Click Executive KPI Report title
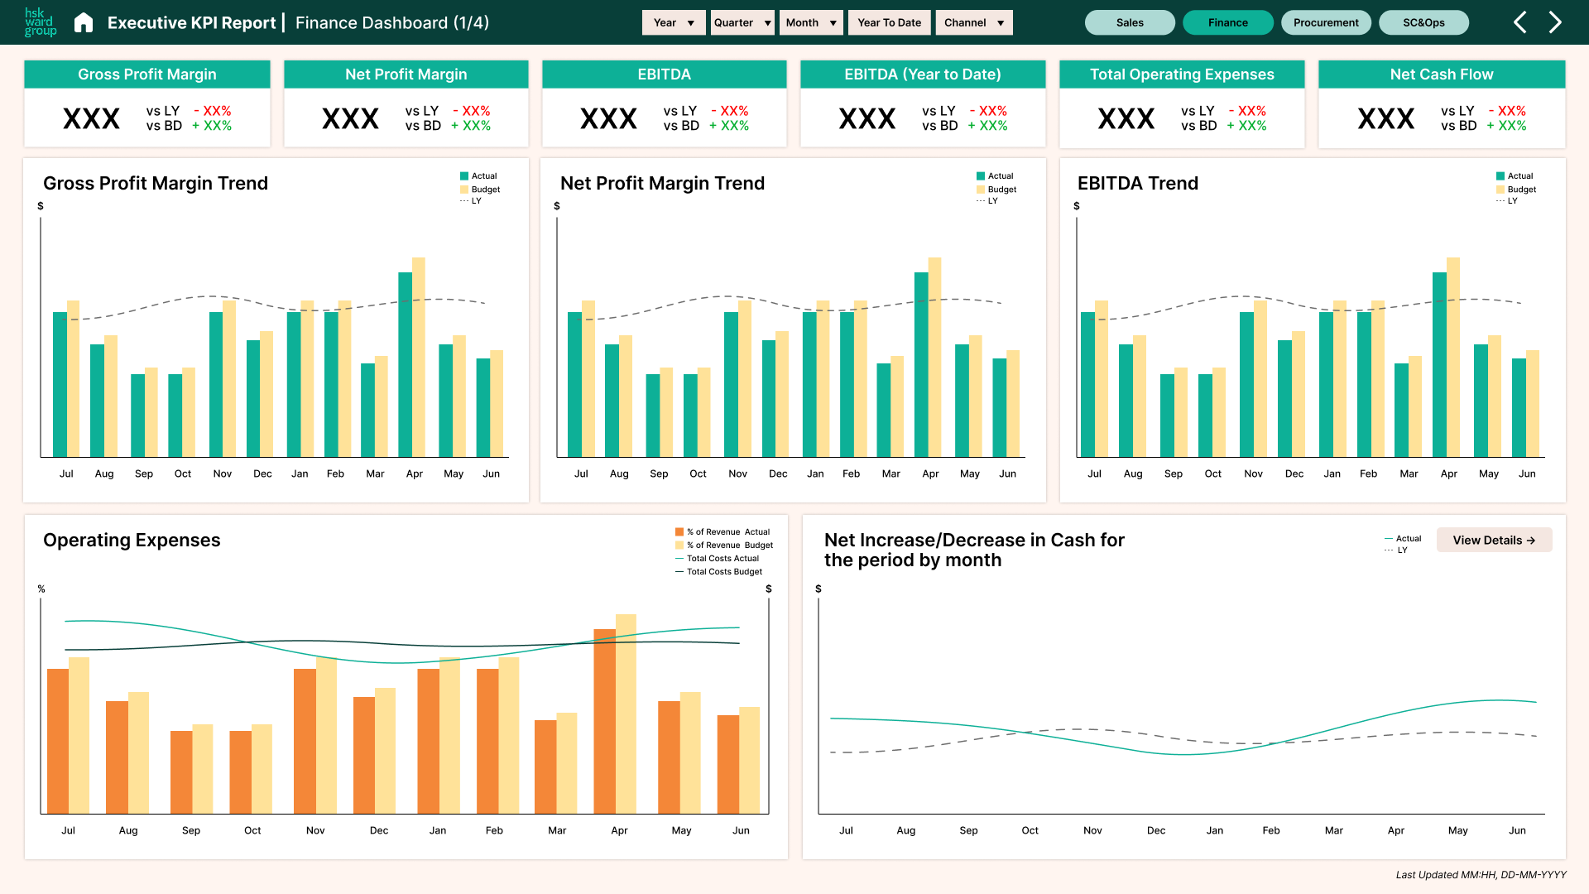 [x=191, y=23]
